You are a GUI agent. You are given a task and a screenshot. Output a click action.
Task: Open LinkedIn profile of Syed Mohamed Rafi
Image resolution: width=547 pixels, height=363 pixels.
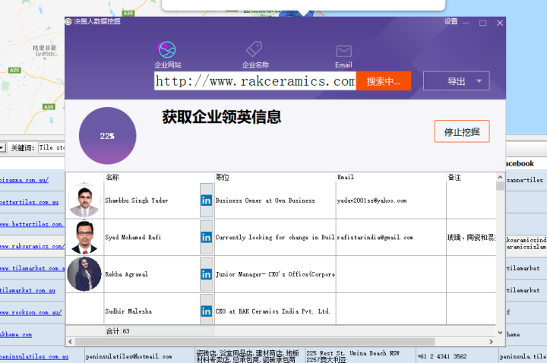206,238
